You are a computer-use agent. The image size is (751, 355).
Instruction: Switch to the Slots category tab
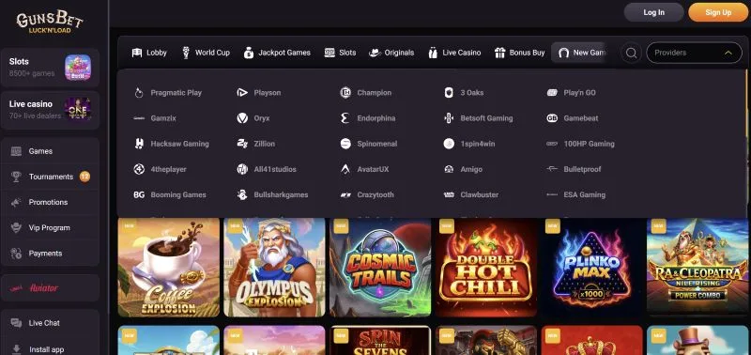pyautogui.click(x=340, y=53)
